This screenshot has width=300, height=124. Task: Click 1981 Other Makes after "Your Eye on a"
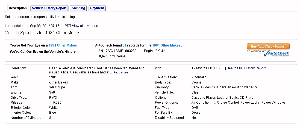(63, 45)
